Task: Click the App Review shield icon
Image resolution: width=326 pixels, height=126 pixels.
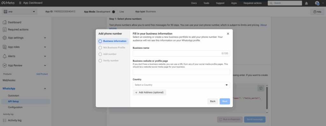Action: tap(4, 65)
